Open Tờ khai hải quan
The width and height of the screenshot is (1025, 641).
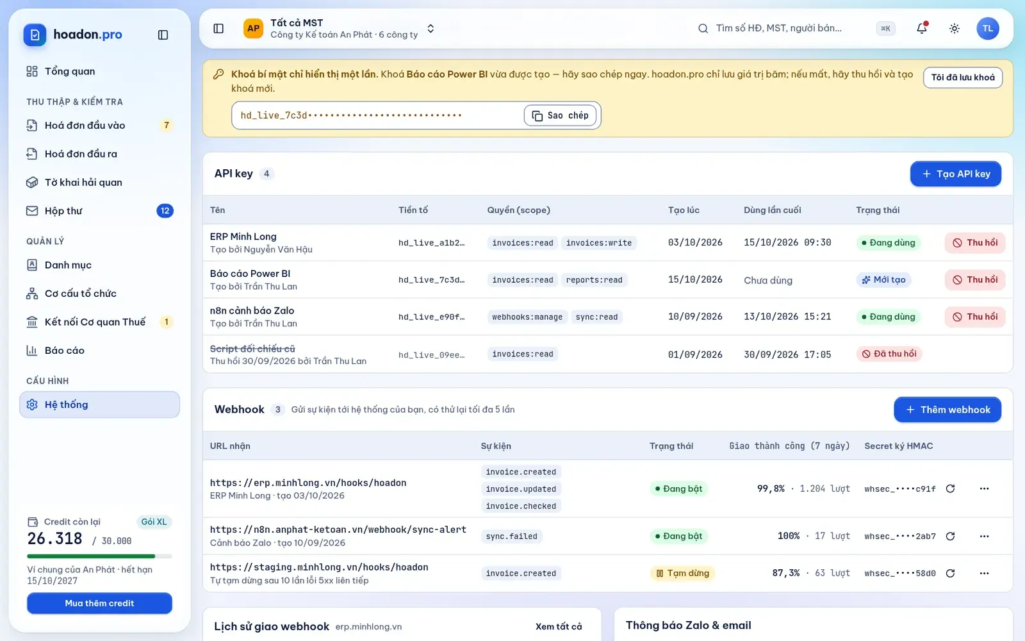point(99,182)
